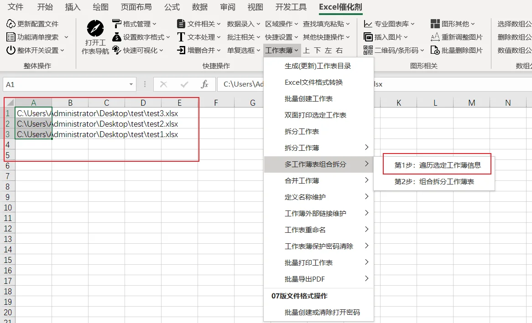Expand the 拆分工作薄 submenu arrow
This screenshot has height=323, width=532.
click(366, 148)
